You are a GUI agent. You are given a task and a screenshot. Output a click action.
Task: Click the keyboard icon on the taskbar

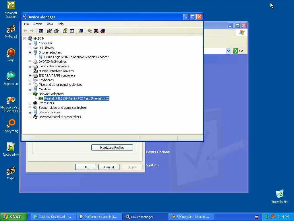[x=257, y=217]
